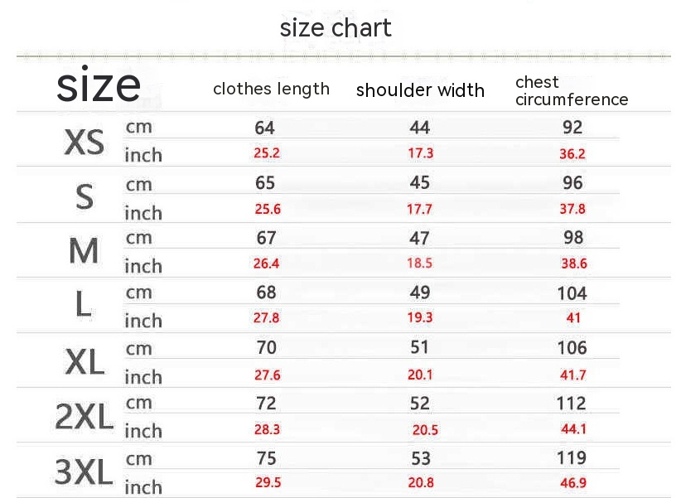Select the 'size' column header
681x498 pixels.
(99, 85)
